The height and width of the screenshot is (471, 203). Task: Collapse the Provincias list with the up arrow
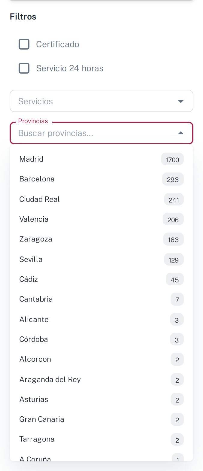coord(180,133)
